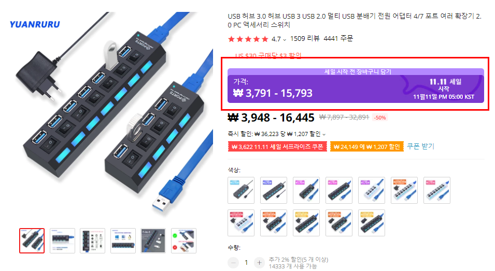Click the 쿠폰 받기 link
This screenshot has height=271, width=495.
tap(420, 146)
